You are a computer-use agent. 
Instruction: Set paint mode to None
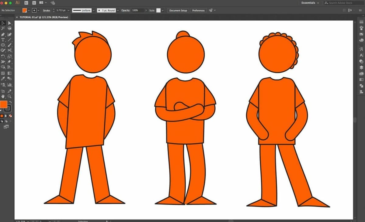tap(10, 116)
